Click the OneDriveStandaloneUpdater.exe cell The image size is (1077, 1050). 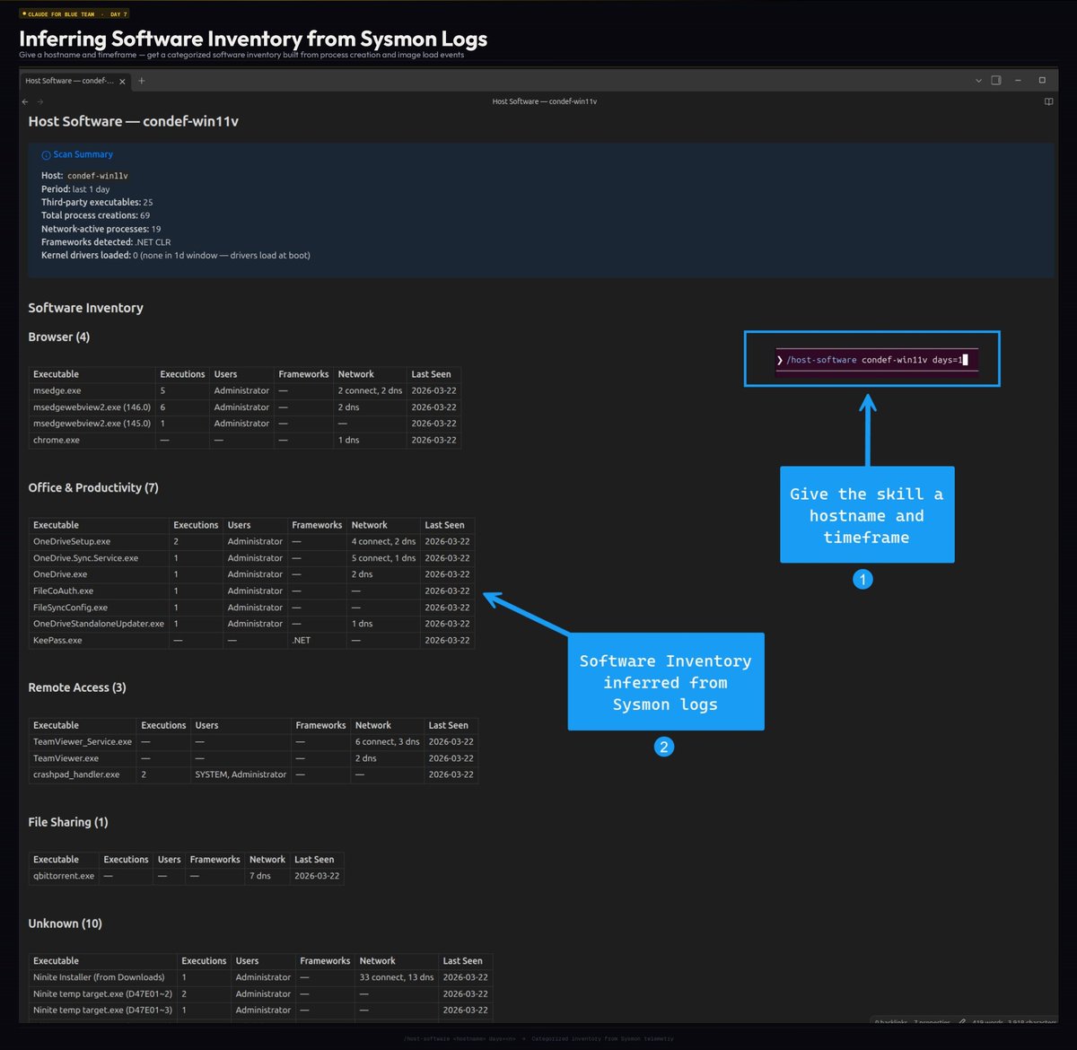[99, 624]
